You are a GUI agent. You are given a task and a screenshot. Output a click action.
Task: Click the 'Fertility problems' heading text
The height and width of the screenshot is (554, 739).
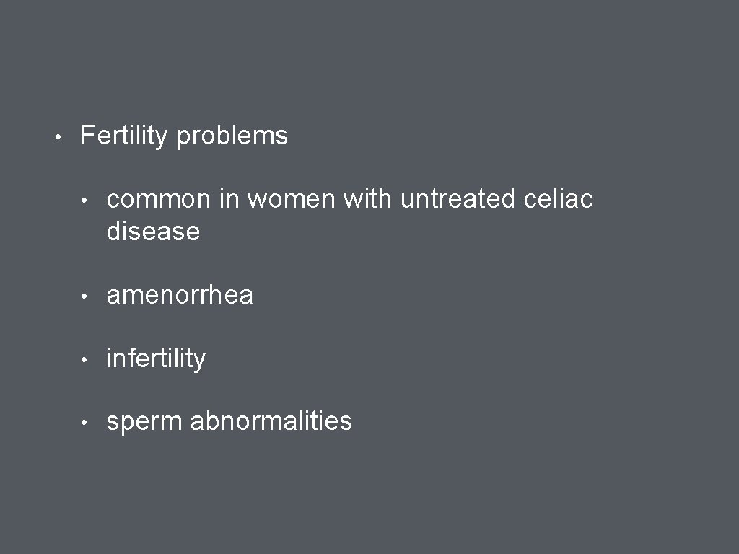pyautogui.click(x=184, y=136)
